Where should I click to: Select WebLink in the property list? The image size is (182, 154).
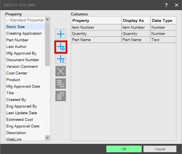pyautogui.click(x=25, y=139)
